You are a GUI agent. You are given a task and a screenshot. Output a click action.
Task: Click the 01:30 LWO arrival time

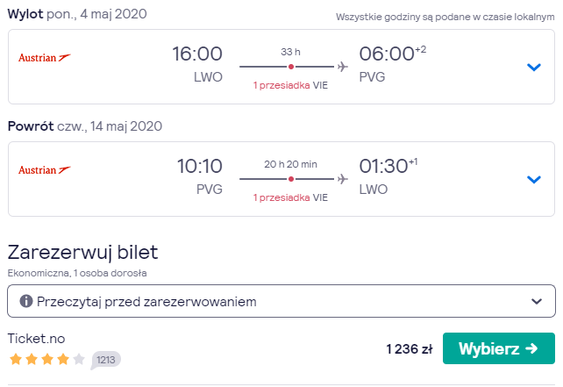tap(383, 166)
